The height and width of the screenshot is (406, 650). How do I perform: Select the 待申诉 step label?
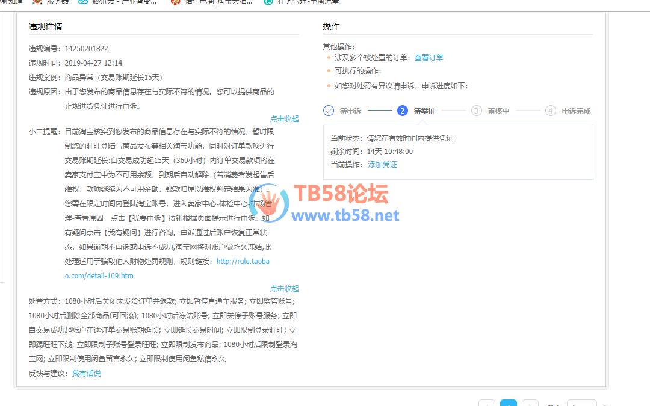point(350,111)
